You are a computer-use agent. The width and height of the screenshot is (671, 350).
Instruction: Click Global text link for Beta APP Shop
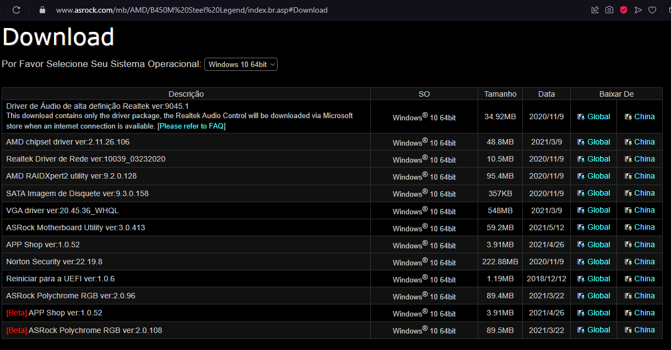(x=599, y=313)
